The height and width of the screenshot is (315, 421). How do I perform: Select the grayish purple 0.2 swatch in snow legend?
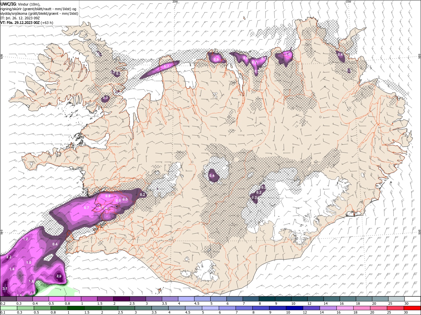pos(8,299)
